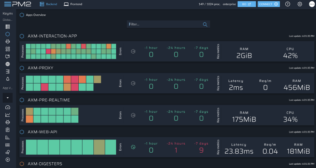
Task: Click the 0.04 Req/m value
Action: click(270, 151)
